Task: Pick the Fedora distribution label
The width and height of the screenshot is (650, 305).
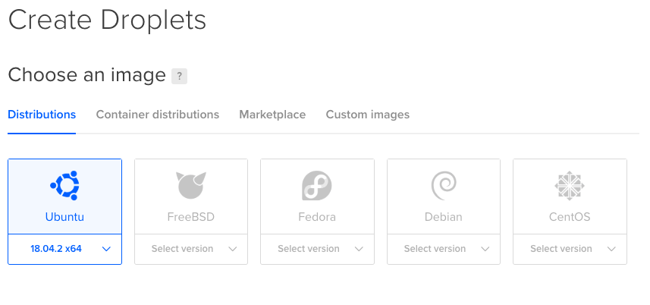Action: click(317, 217)
